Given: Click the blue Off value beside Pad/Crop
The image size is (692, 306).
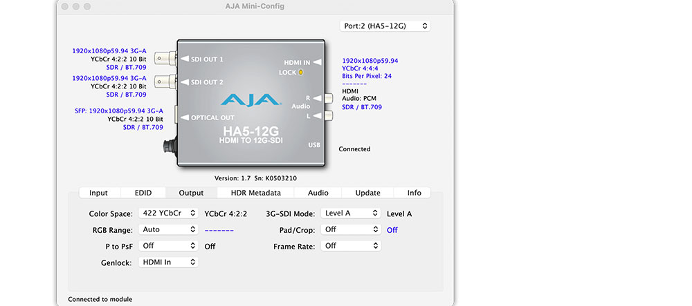Looking at the screenshot, I should coord(392,230).
